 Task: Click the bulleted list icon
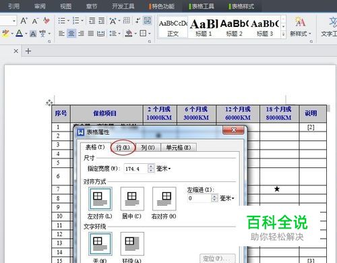(x=61, y=21)
